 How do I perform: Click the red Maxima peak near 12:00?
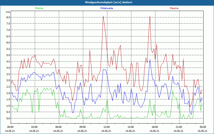point(103,16)
